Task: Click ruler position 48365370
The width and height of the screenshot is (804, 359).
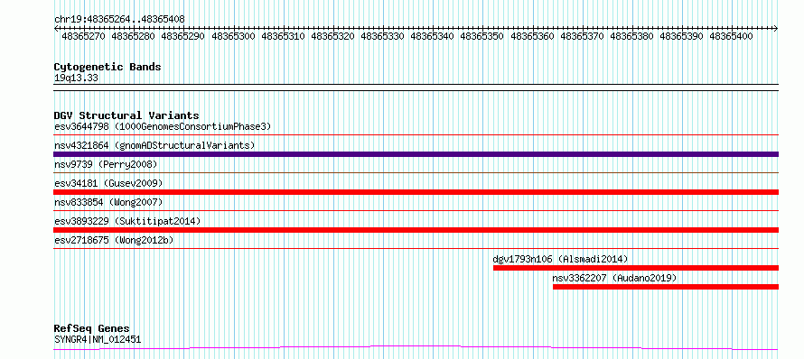Action: [582, 36]
